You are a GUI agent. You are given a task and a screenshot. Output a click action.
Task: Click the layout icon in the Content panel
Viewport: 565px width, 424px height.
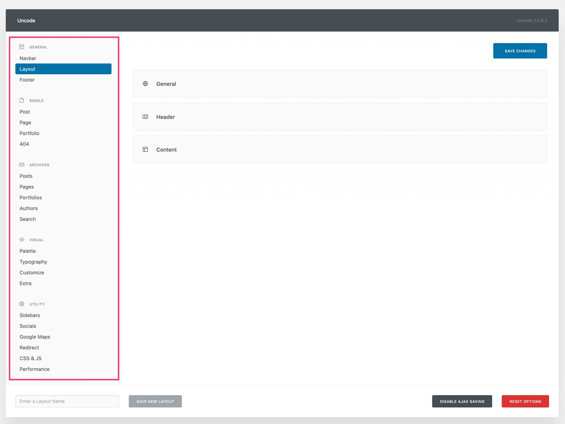pos(145,149)
